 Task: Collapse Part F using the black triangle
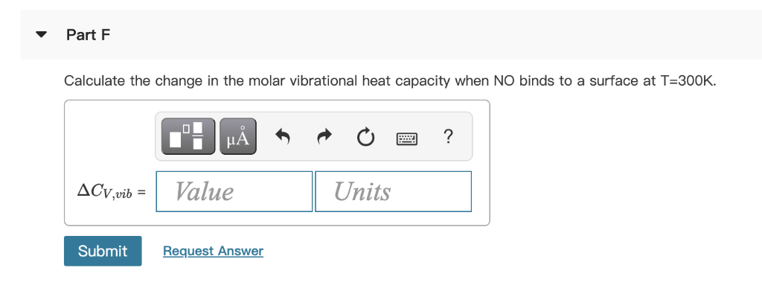coord(42,35)
